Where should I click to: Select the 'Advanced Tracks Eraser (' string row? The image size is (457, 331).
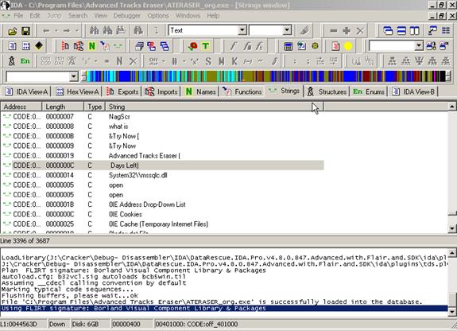(163, 156)
